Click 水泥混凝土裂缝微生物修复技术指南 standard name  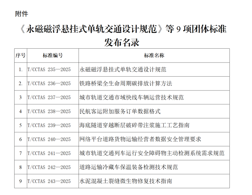coord(125,181)
